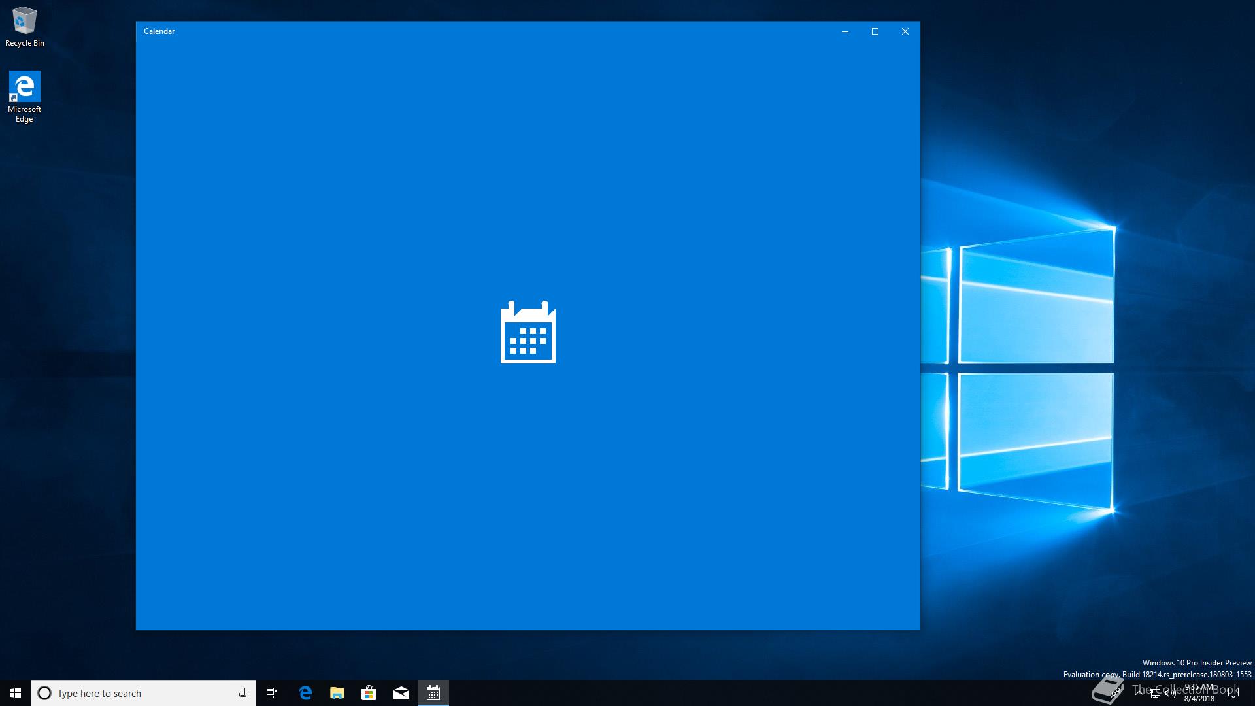The height and width of the screenshot is (706, 1255).
Task: Maximize the Calendar window
Action: [x=875, y=31]
